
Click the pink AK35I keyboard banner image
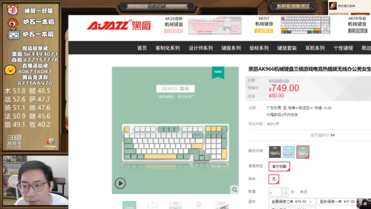point(215,26)
